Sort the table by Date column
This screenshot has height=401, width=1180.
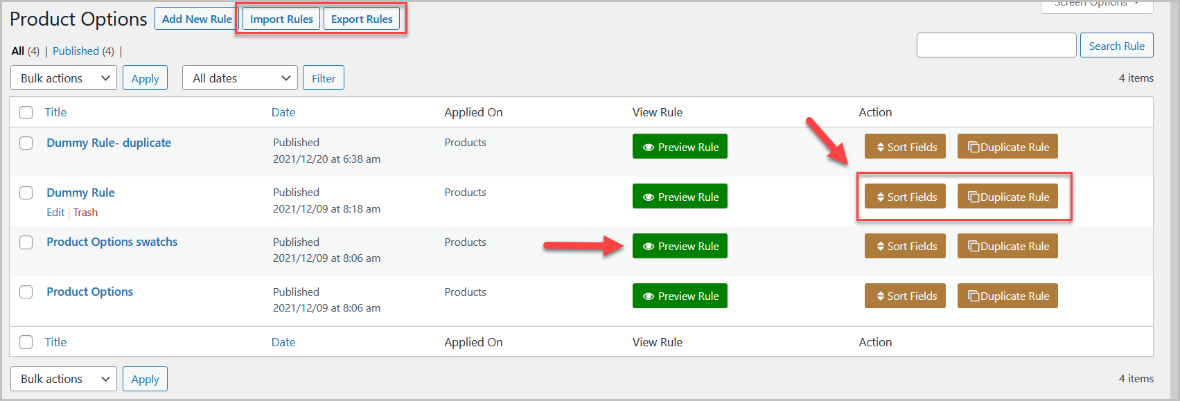coord(283,112)
